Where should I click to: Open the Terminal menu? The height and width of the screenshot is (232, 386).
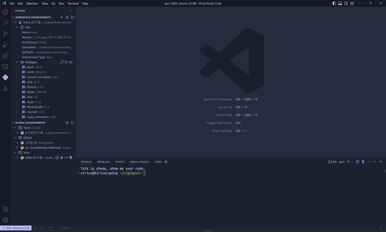pos(73,3)
